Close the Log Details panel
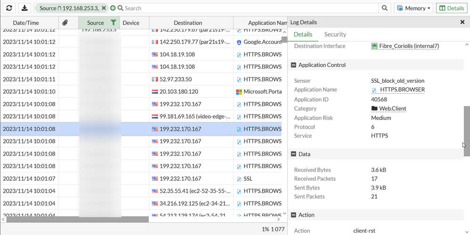 (x=462, y=22)
